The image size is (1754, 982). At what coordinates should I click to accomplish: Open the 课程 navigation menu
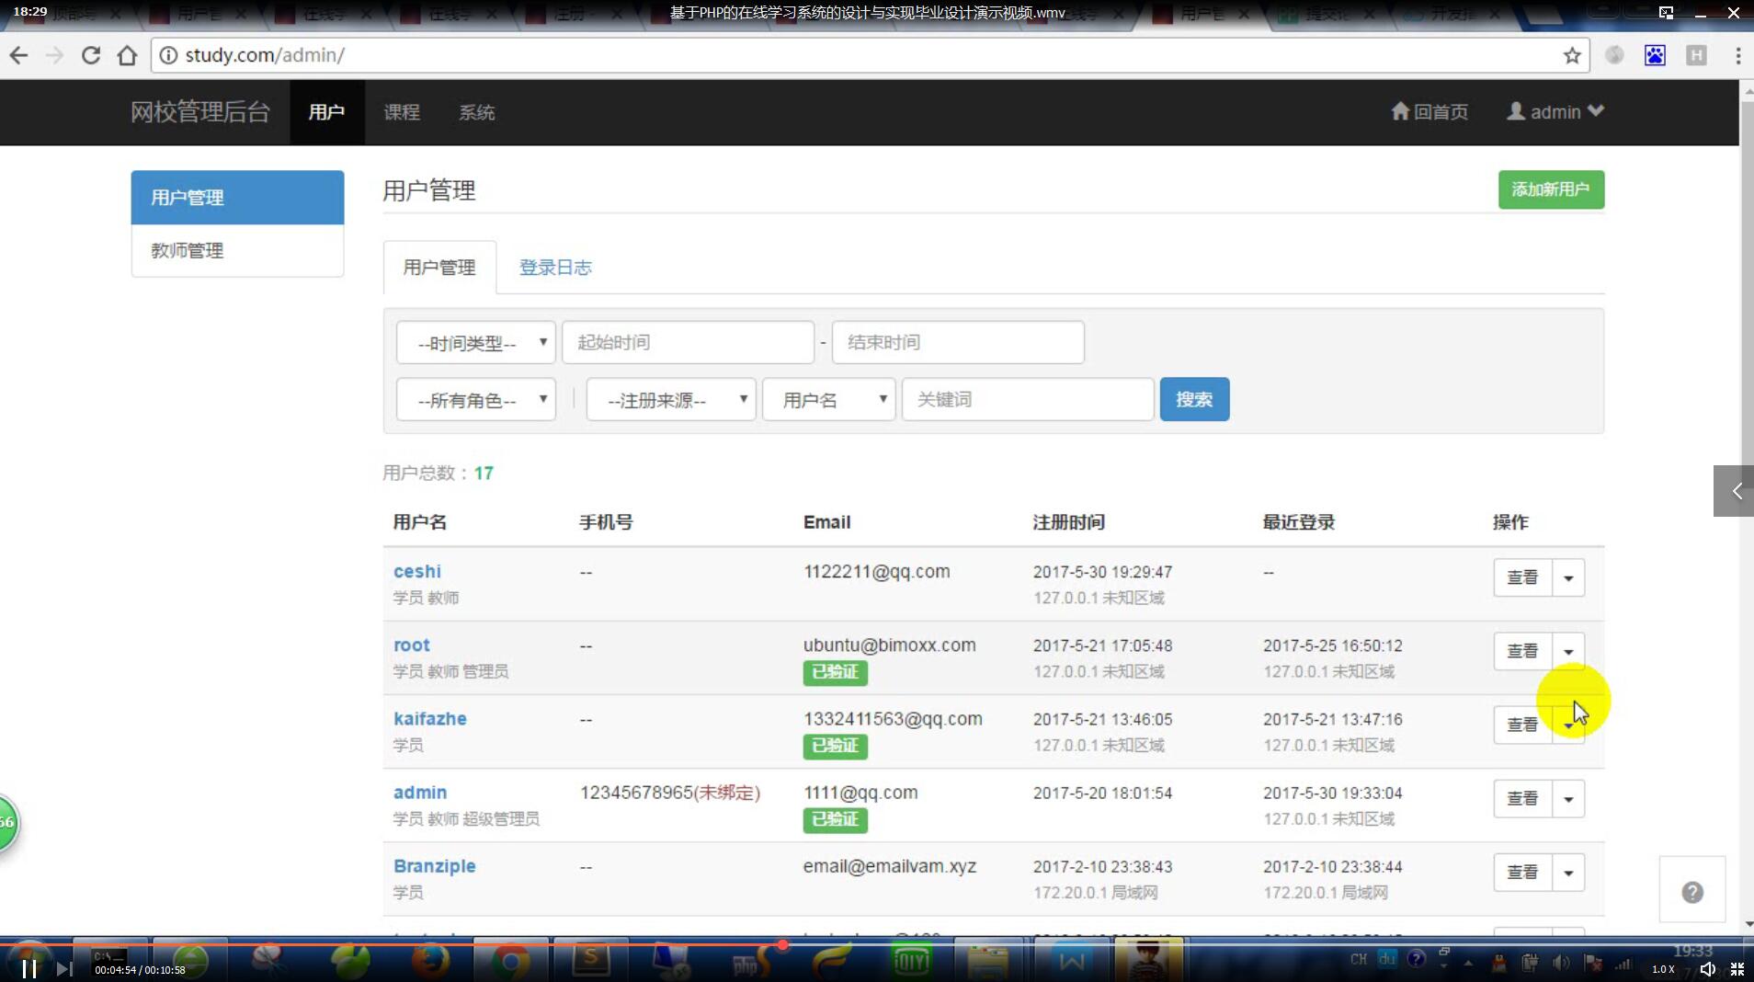[x=402, y=112]
